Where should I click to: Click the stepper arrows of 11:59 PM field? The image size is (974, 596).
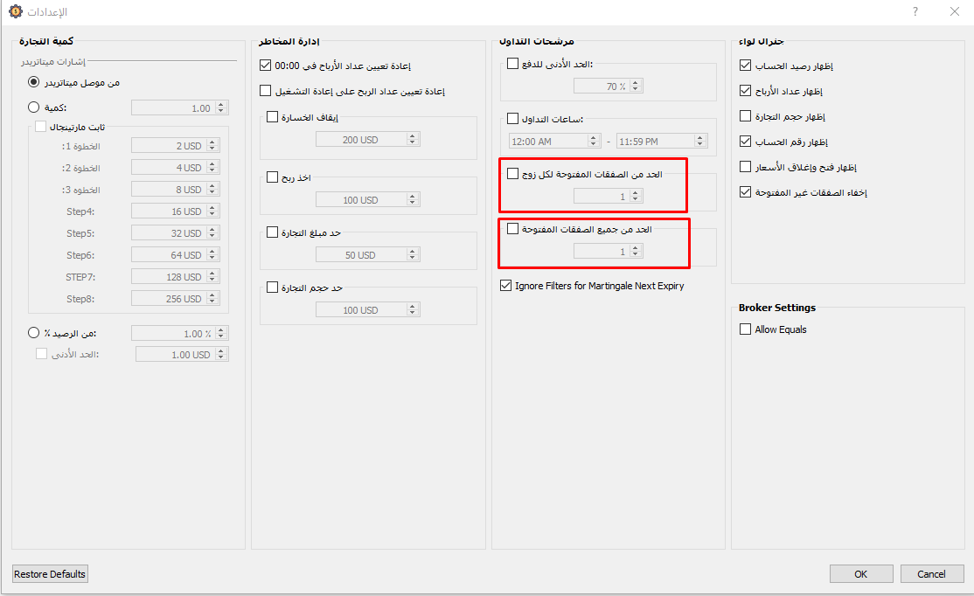[x=699, y=141]
